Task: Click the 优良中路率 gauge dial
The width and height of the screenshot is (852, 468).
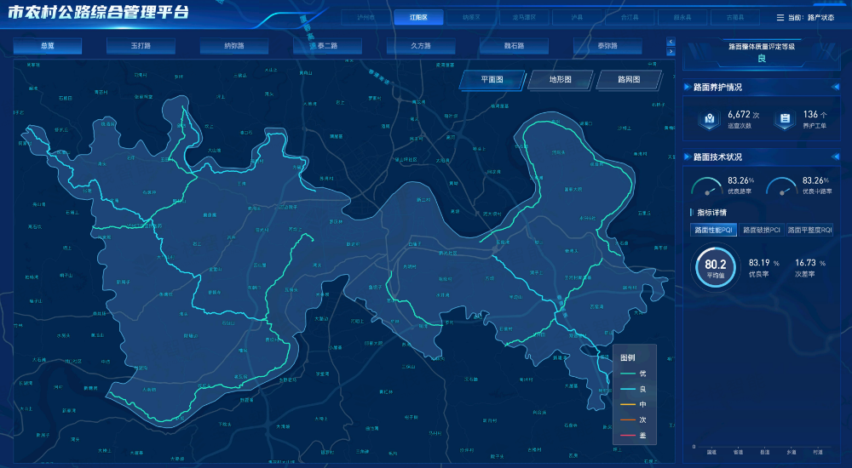Action: [782, 186]
